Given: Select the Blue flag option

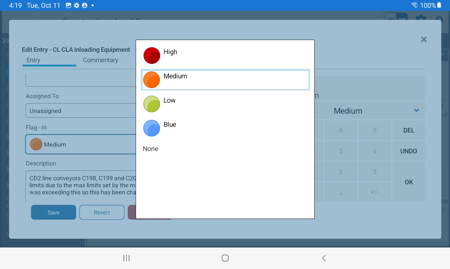Looking at the screenshot, I should pyautogui.click(x=225, y=128).
